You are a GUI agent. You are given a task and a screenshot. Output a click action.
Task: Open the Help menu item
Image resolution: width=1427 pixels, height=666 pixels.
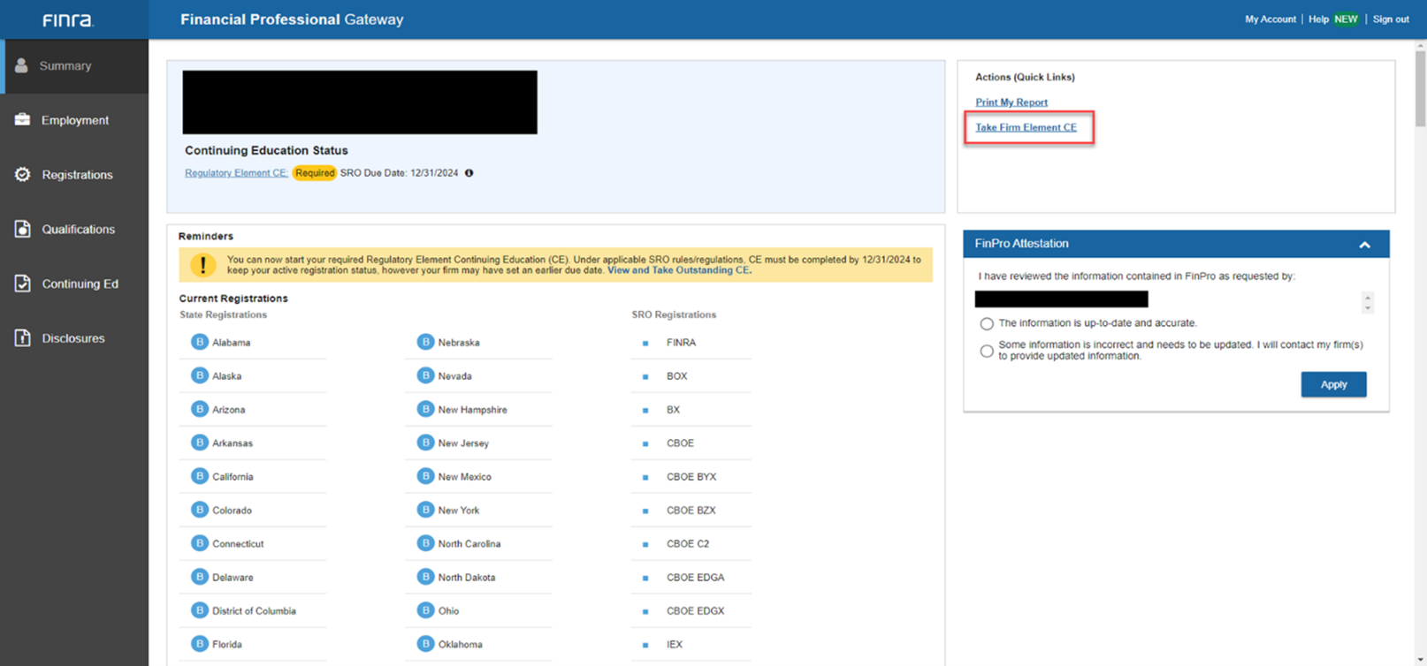(1318, 19)
